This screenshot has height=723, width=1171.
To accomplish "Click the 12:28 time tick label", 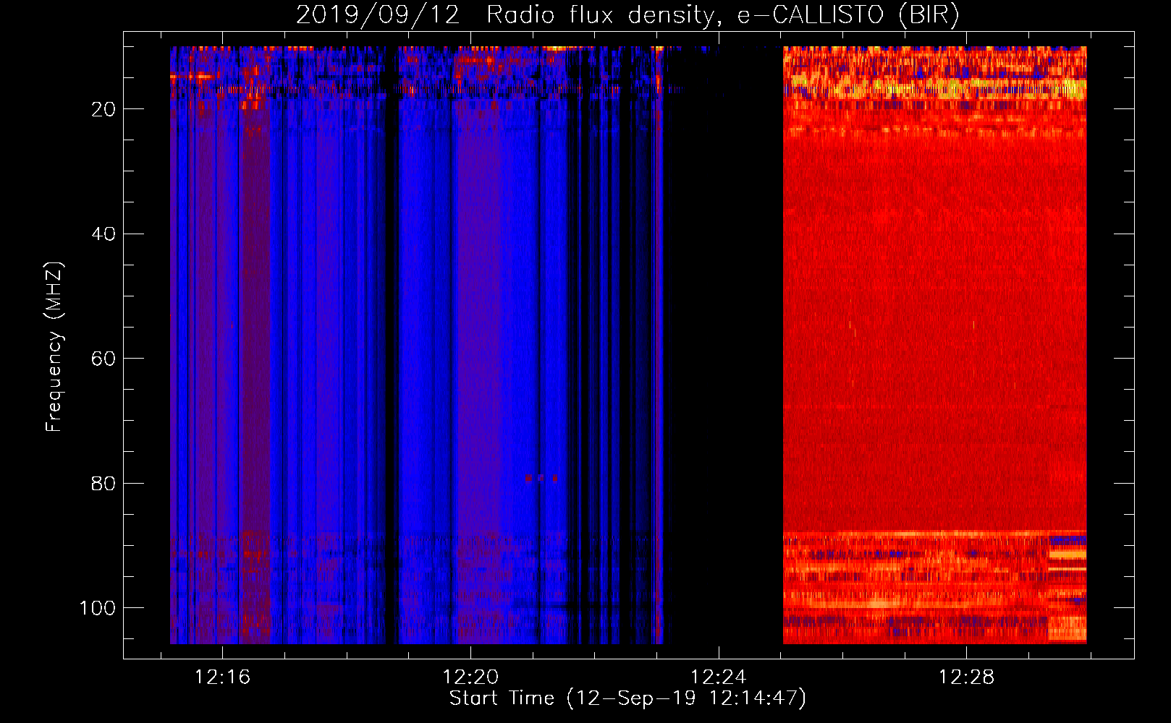I will pyautogui.click(x=967, y=677).
